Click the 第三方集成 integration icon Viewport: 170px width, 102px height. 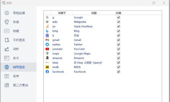point(7,85)
